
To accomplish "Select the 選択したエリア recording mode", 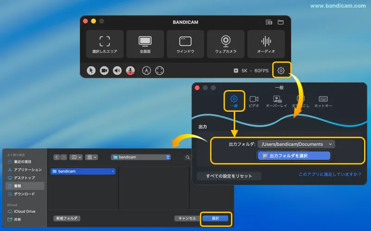I will point(105,44).
